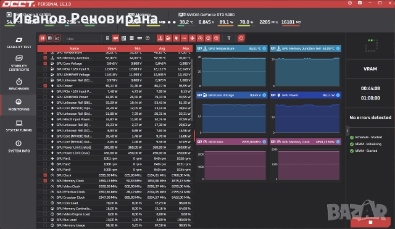Toggle the load usage sensor type filter

point(209,38)
